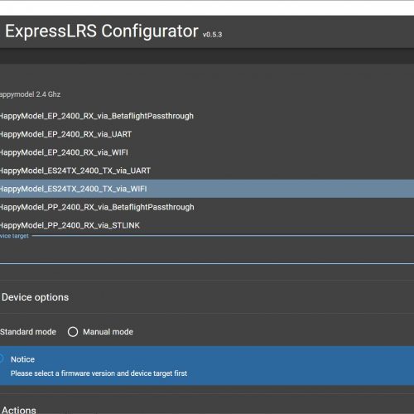Click the v0.5.3 version label
414x414 pixels.
point(212,35)
